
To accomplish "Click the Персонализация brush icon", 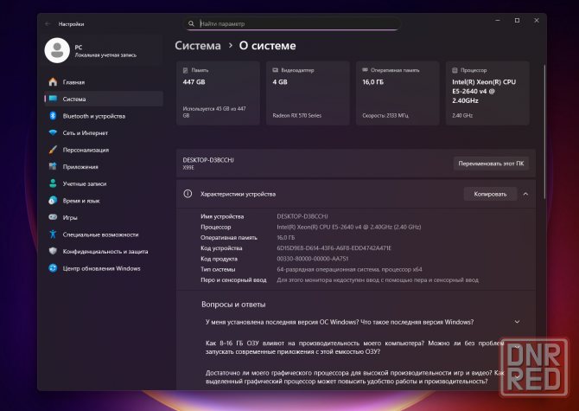I will pos(53,150).
